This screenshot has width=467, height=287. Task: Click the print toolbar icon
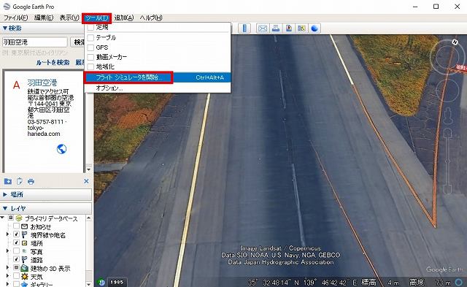pyautogui.click(x=276, y=28)
